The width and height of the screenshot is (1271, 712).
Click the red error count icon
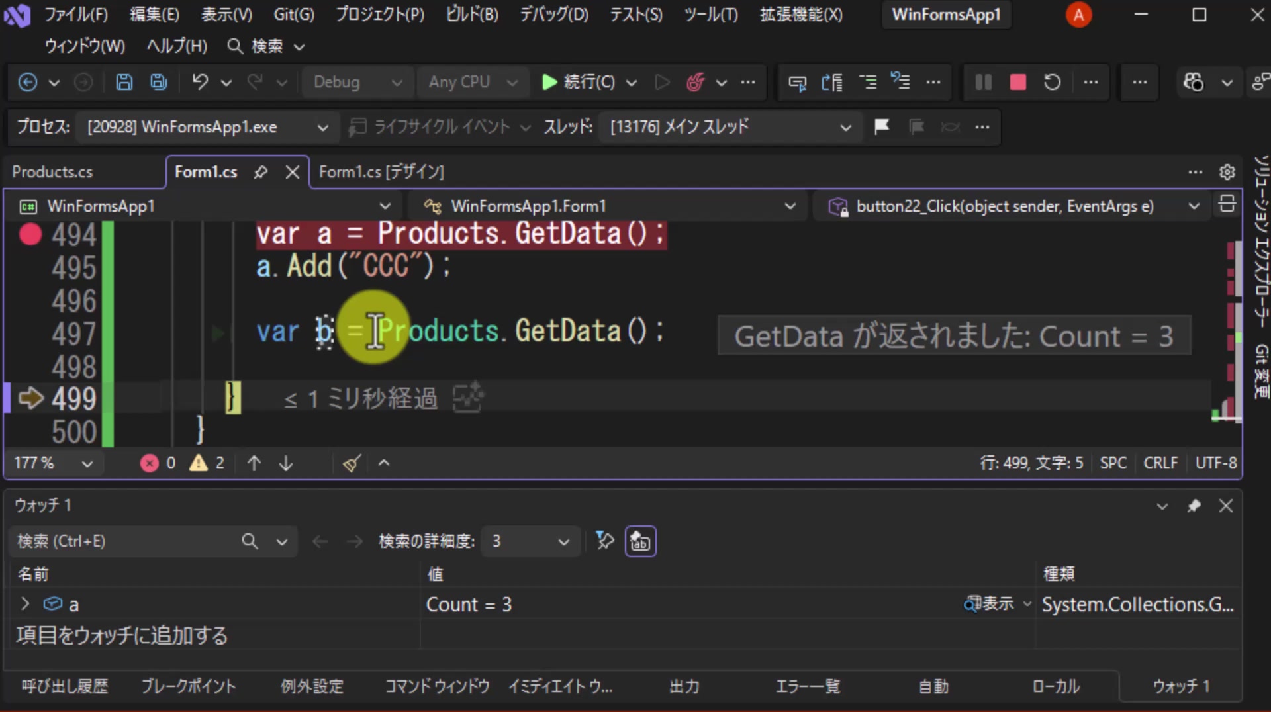point(150,463)
